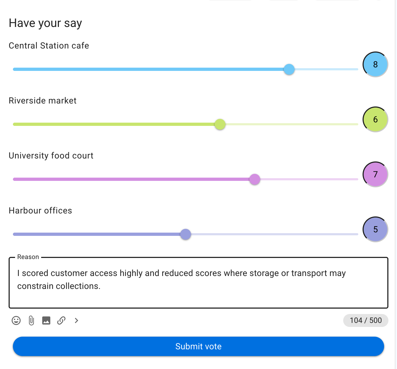Click the Have your say heading
This screenshot has width=397, height=369.
(x=45, y=23)
